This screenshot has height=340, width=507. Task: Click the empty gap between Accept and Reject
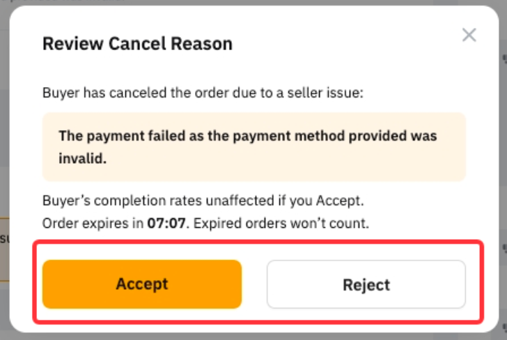(x=254, y=284)
